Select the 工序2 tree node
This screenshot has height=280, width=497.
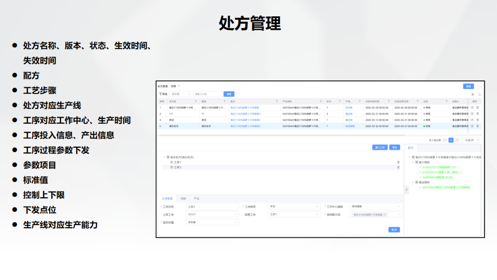click(178, 167)
